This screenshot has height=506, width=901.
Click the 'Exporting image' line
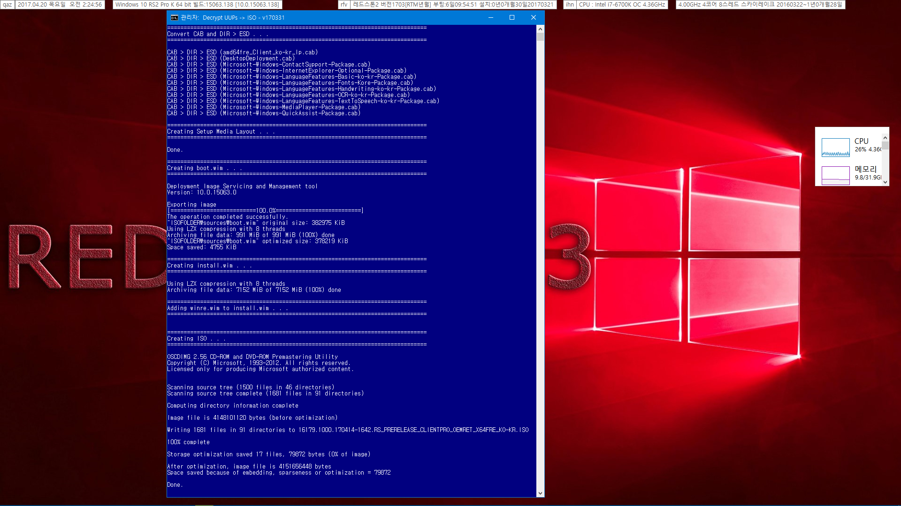point(192,205)
